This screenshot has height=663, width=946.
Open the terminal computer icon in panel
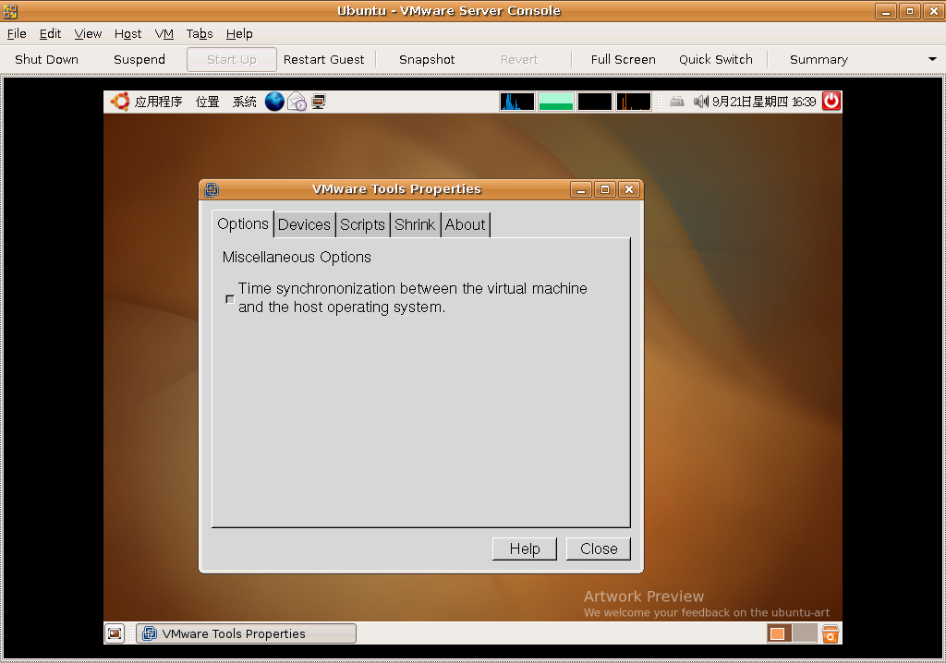319,102
